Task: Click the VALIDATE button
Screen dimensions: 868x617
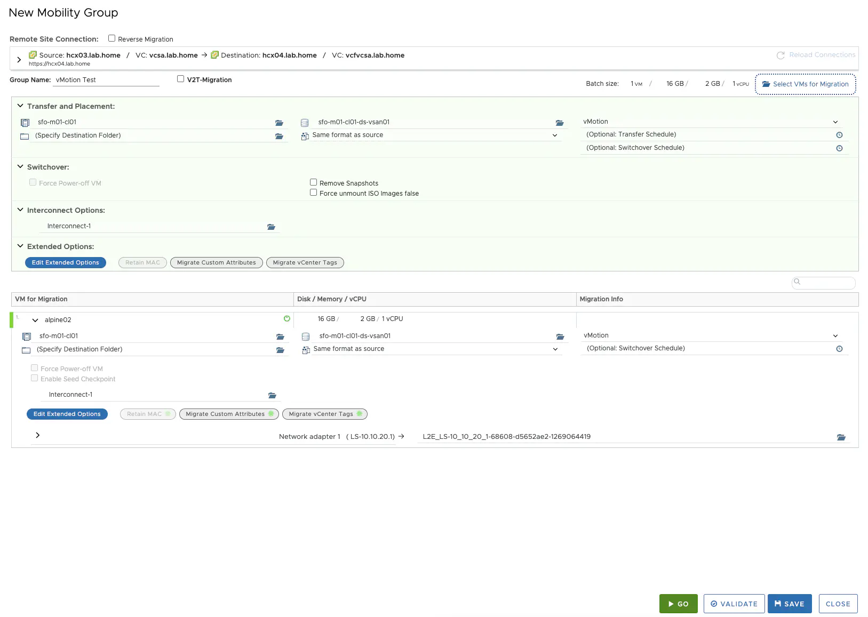Action: point(734,604)
